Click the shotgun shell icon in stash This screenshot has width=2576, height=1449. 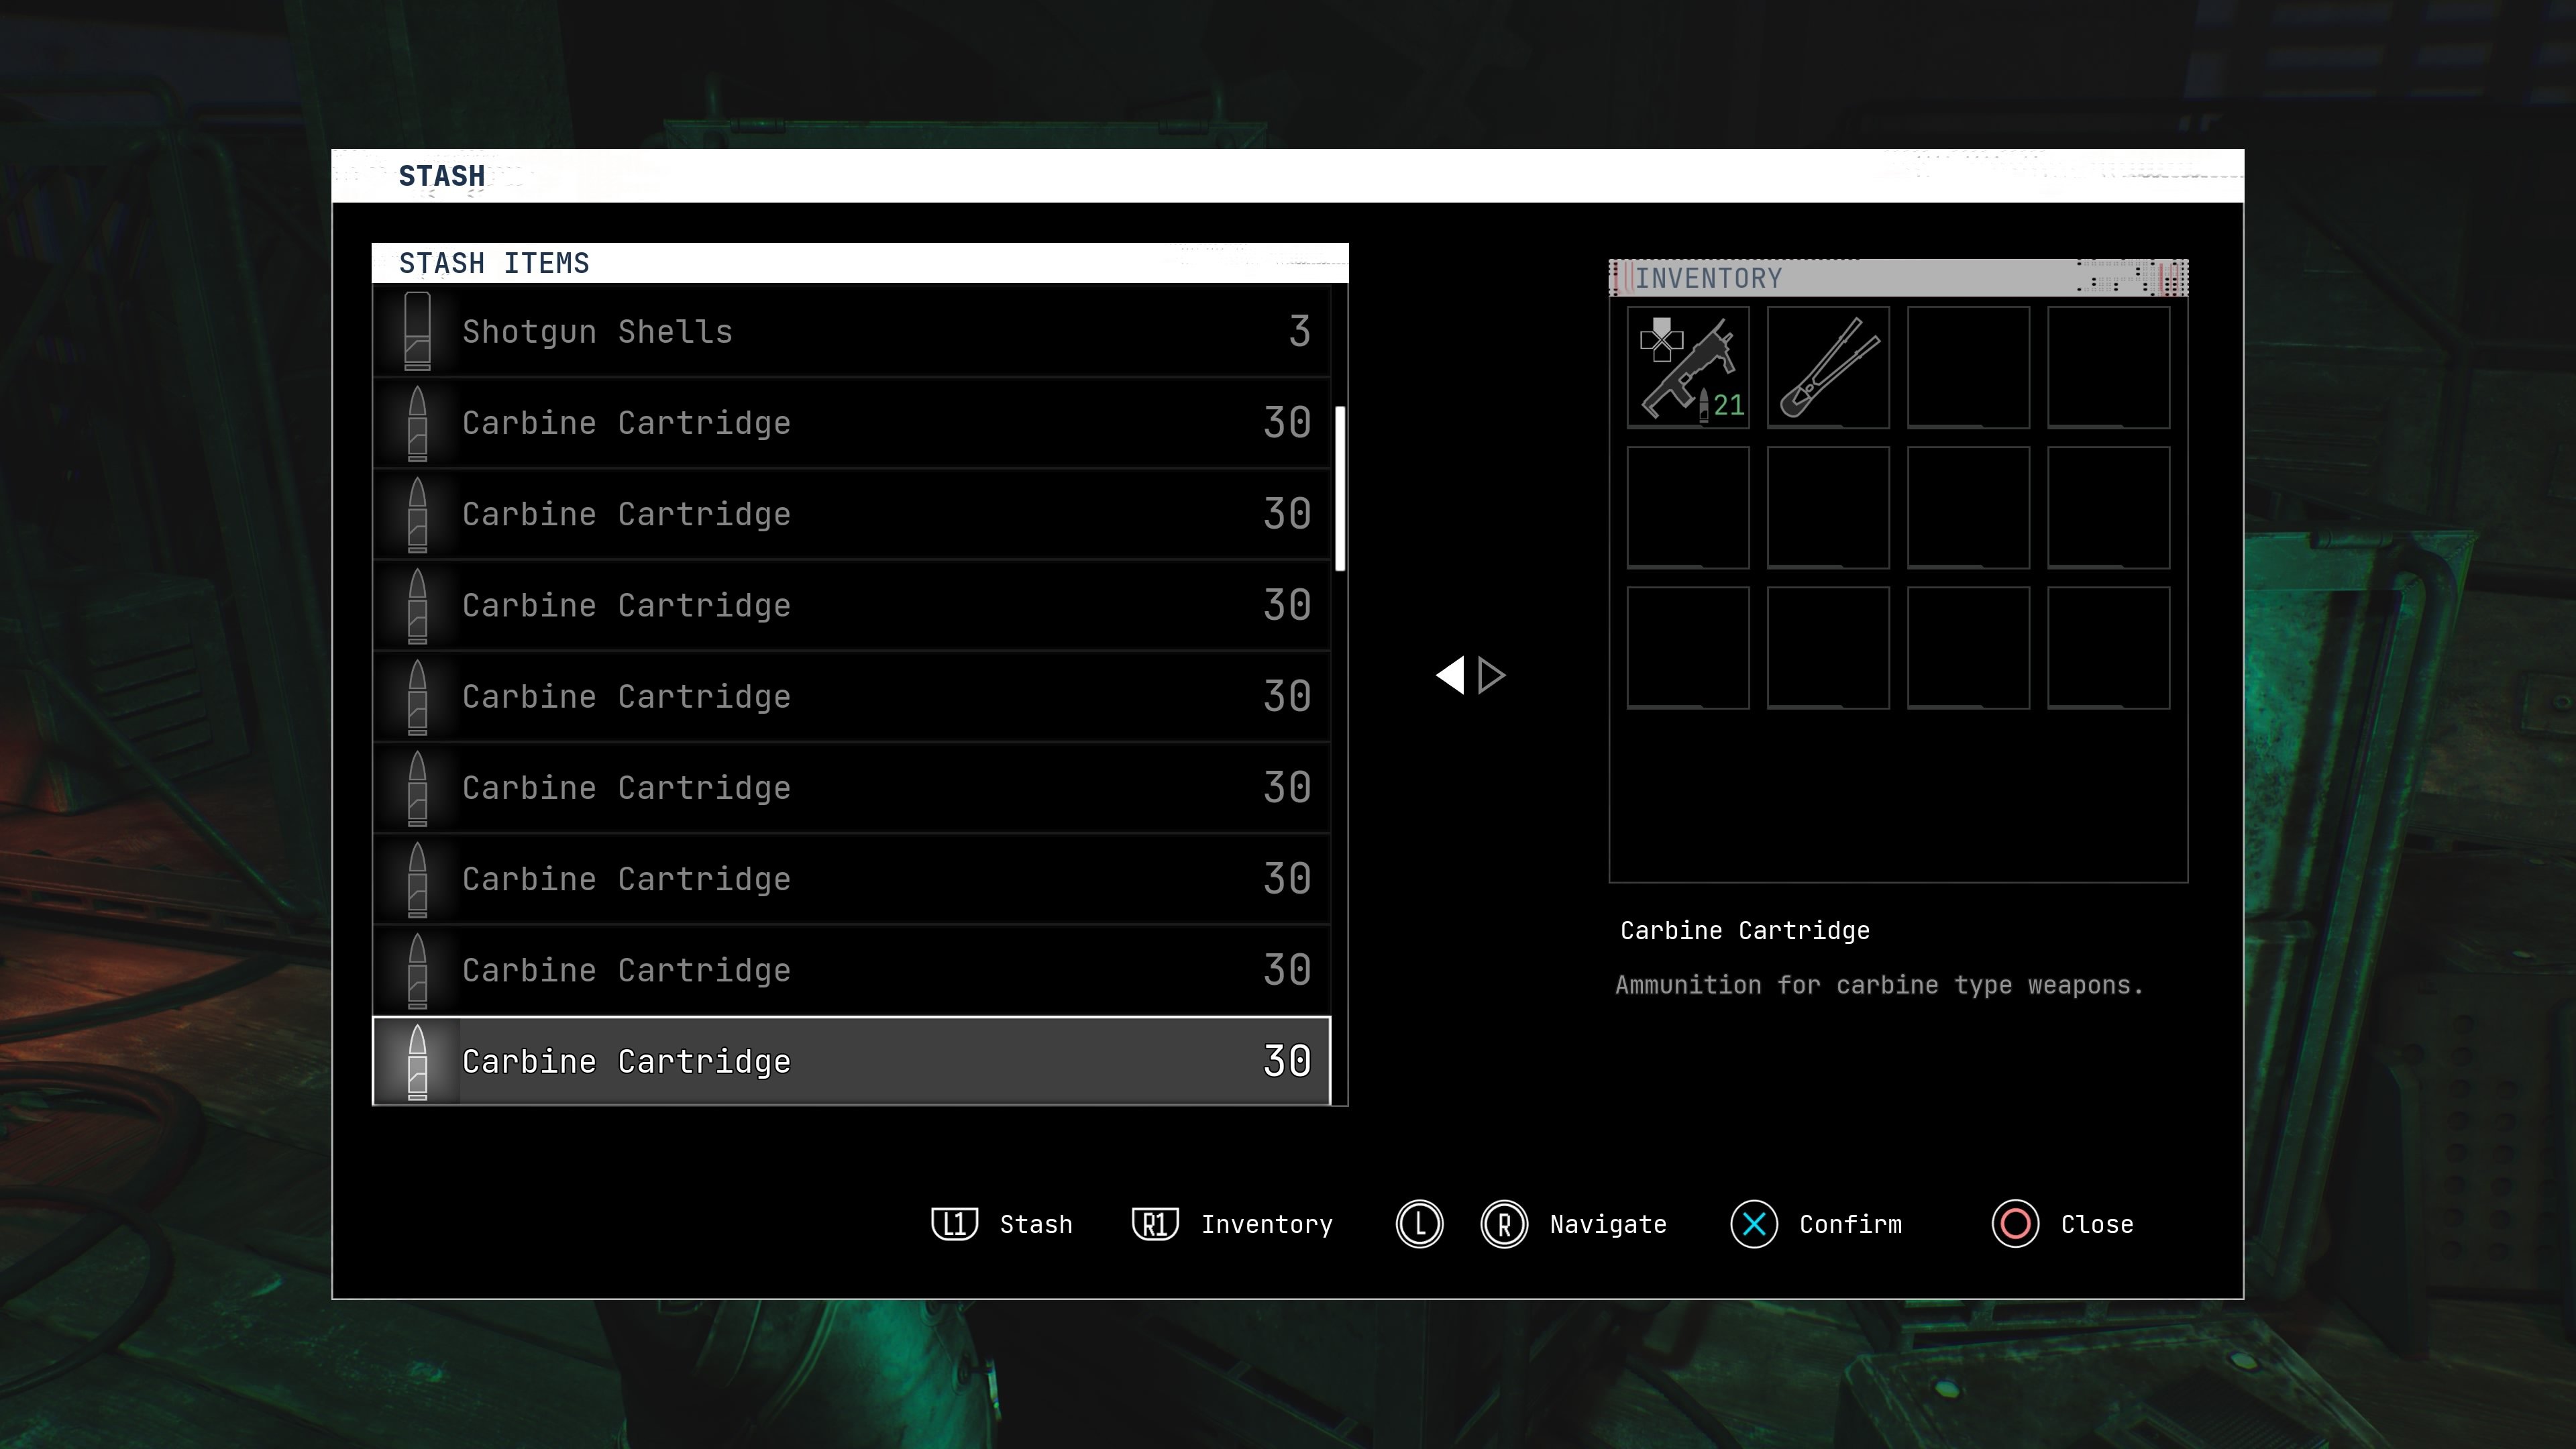[417, 331]
